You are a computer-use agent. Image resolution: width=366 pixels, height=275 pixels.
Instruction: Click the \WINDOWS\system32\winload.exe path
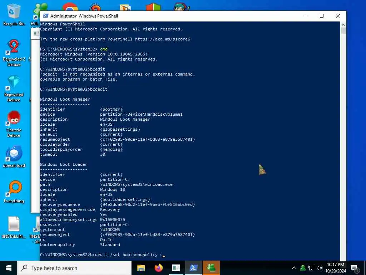136,184
